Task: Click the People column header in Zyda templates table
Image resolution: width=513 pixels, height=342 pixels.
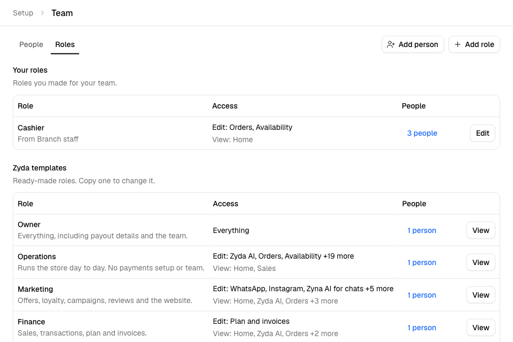Action: (414, 204)
